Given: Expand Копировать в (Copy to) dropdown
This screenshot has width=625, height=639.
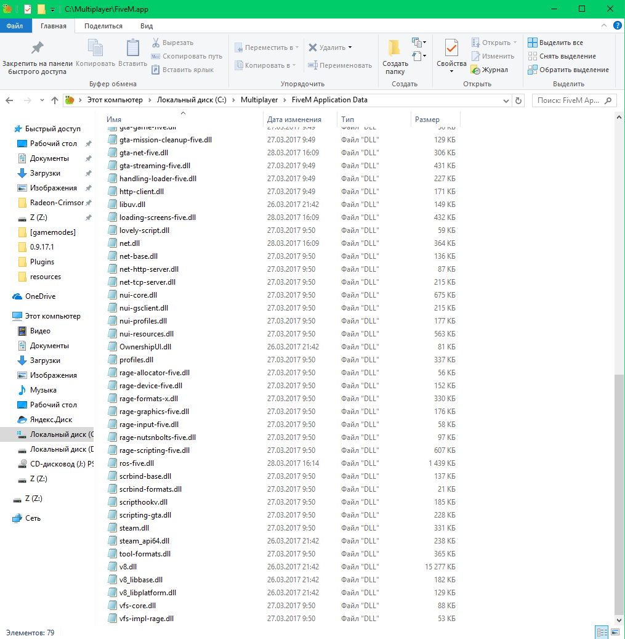Looking at the screenshot, I should pos(294,65).
